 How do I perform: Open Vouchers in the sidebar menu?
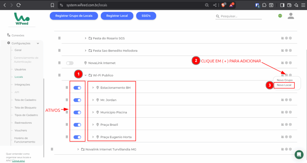tap(21, 130)
